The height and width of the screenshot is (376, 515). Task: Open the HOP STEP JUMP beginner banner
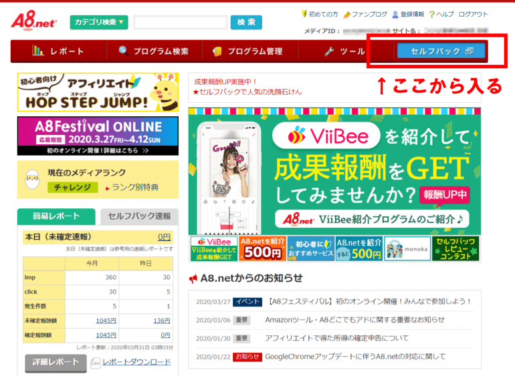[x=98, y=92]
